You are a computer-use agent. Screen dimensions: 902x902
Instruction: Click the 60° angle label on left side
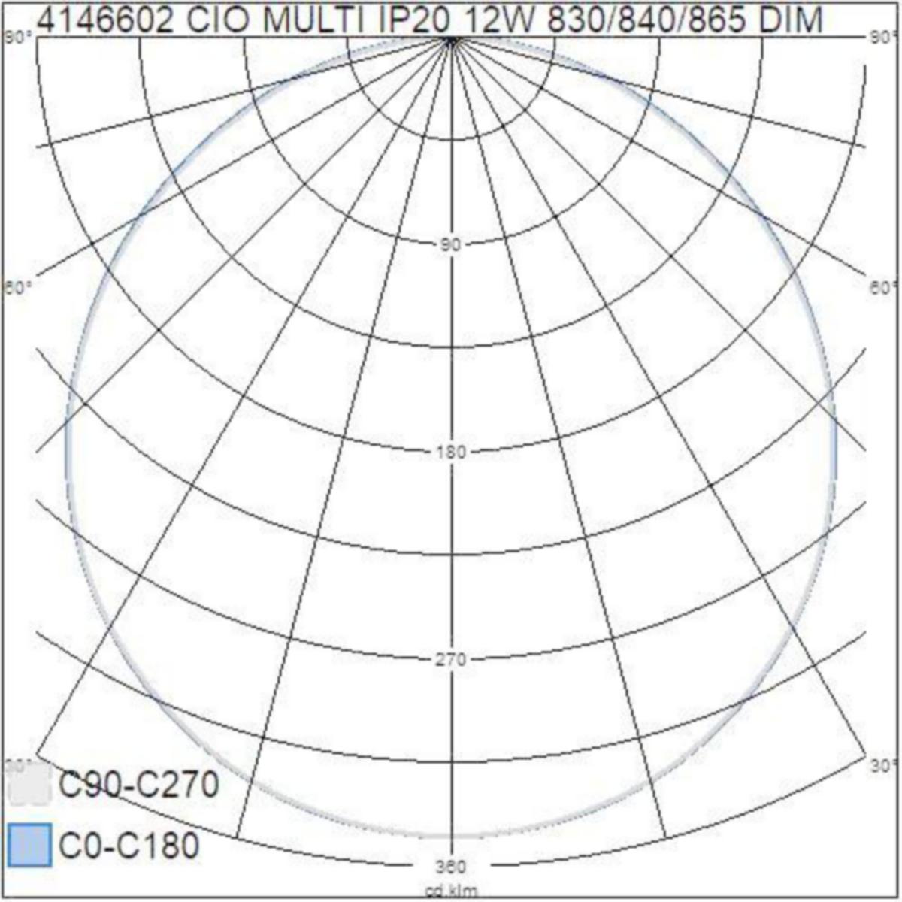click(17, 288)
